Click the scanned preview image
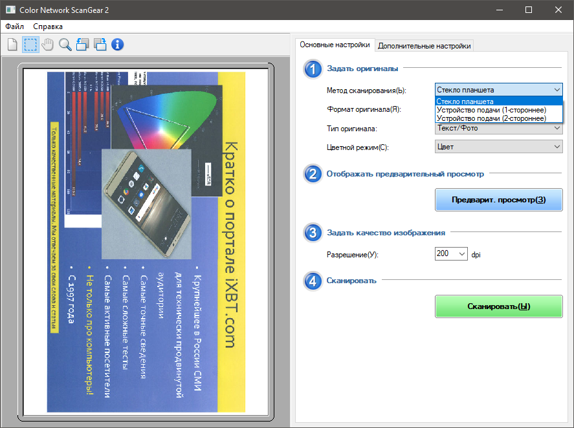The image size is (574, 428). click(x=146, y=242)
